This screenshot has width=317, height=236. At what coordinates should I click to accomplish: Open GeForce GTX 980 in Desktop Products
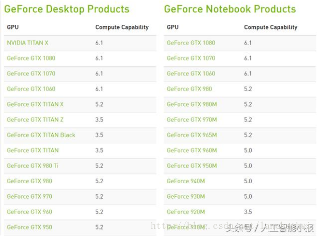tap(30, 181)
